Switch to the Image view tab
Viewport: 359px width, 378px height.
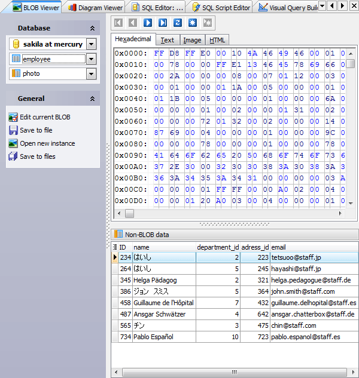[192, 40]
